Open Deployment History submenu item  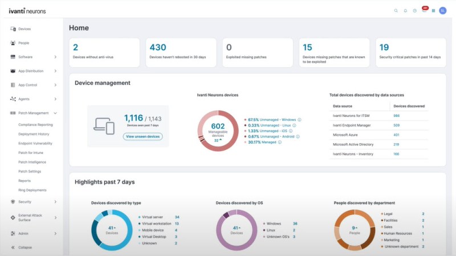pyautogui.click(x=34, y=134)
